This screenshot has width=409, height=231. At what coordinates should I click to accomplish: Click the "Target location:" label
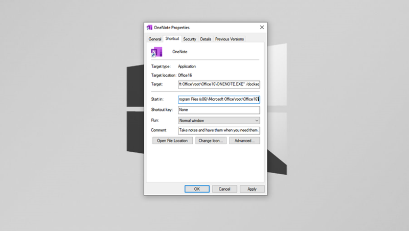[x=164, y=75]
